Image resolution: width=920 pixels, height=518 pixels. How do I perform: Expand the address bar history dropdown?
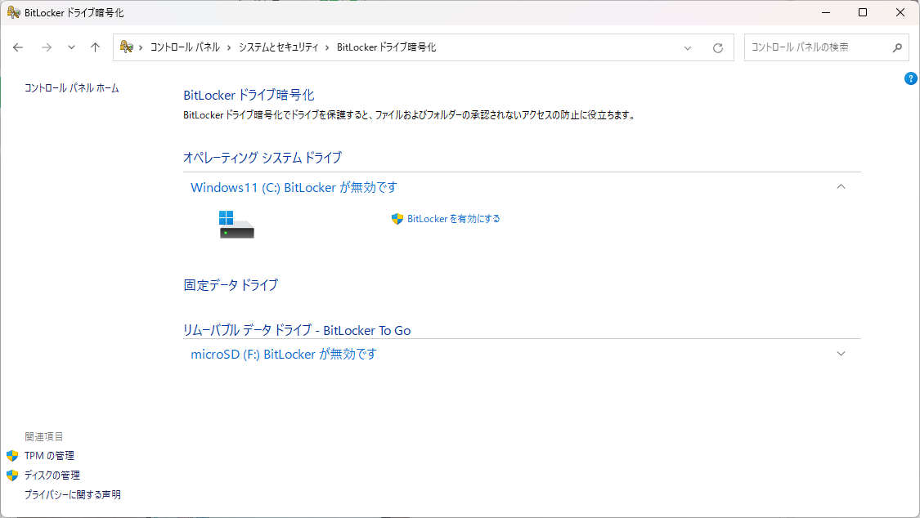tap(688, 48)
